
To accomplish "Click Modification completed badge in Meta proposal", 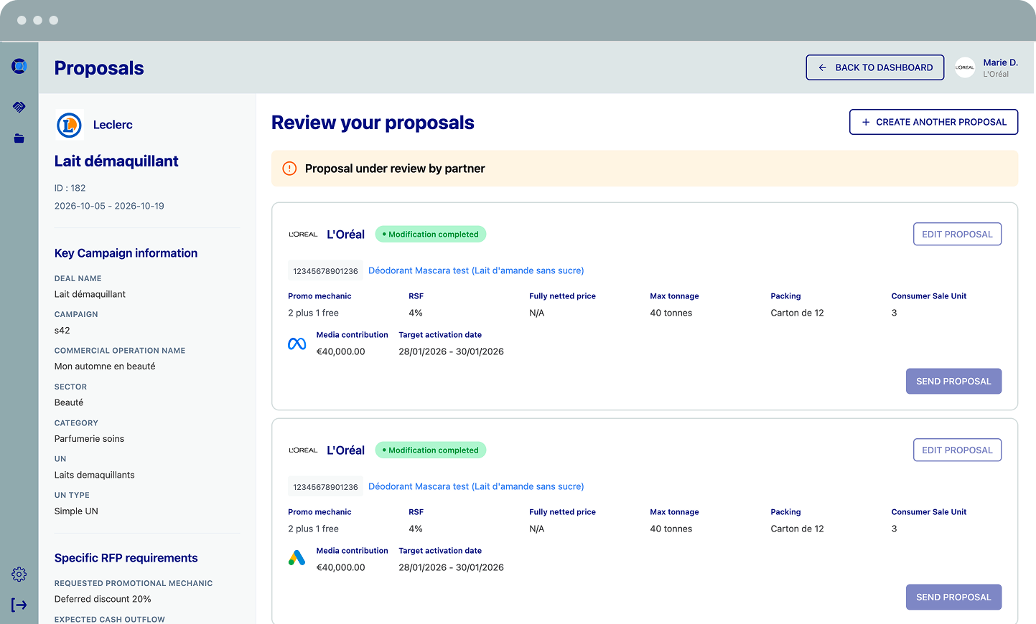I will (431, 235).
